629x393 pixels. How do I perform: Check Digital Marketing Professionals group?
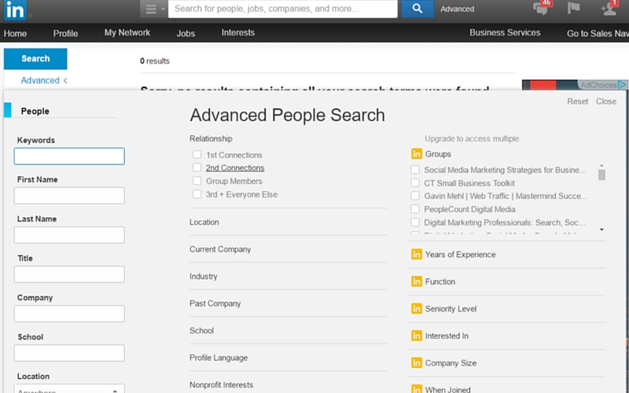click(x=415, y=222)
